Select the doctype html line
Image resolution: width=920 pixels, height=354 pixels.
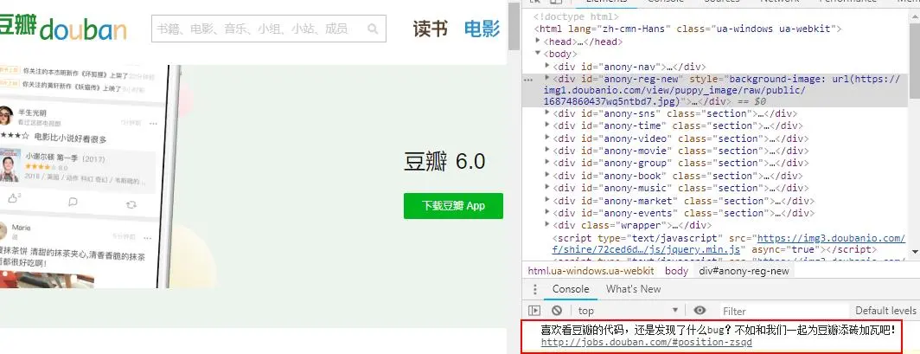pyautogui.click(x=576, y=16)
